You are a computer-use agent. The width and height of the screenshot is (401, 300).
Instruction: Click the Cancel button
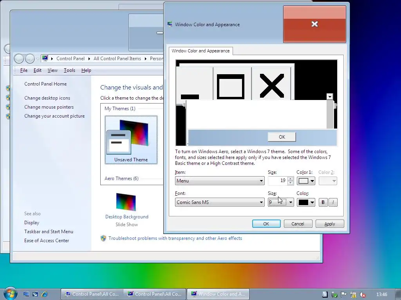(298, 224)
